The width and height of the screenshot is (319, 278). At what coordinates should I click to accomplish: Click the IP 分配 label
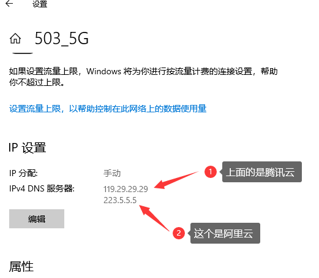(23, 173)
